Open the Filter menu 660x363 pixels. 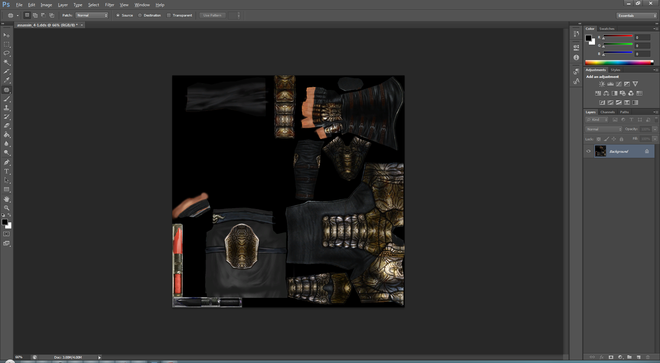tap(109, 5)
